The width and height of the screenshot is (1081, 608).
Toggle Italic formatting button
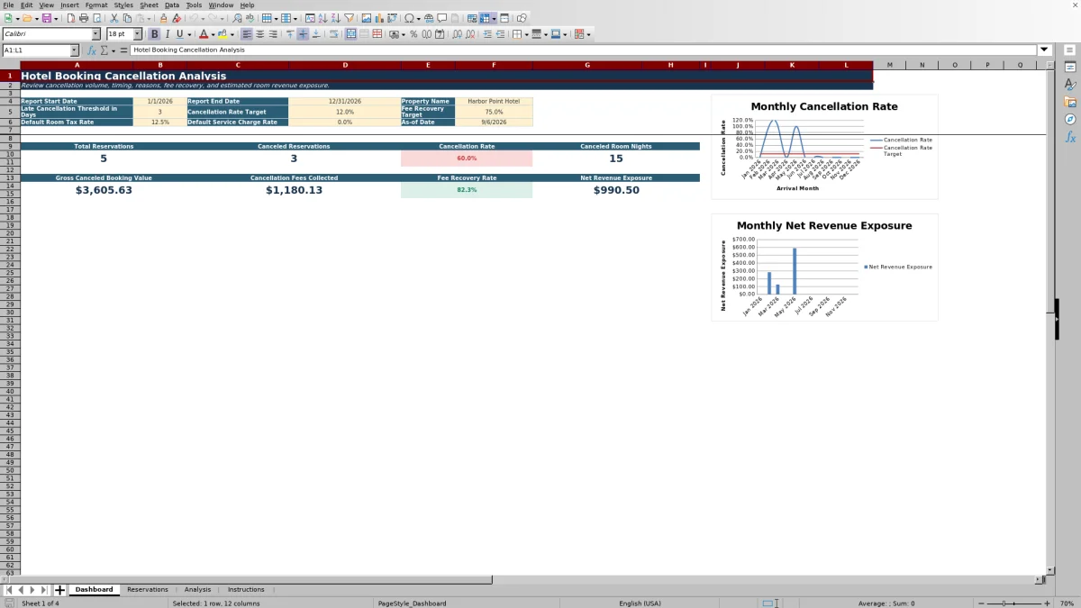coord(167,34)
